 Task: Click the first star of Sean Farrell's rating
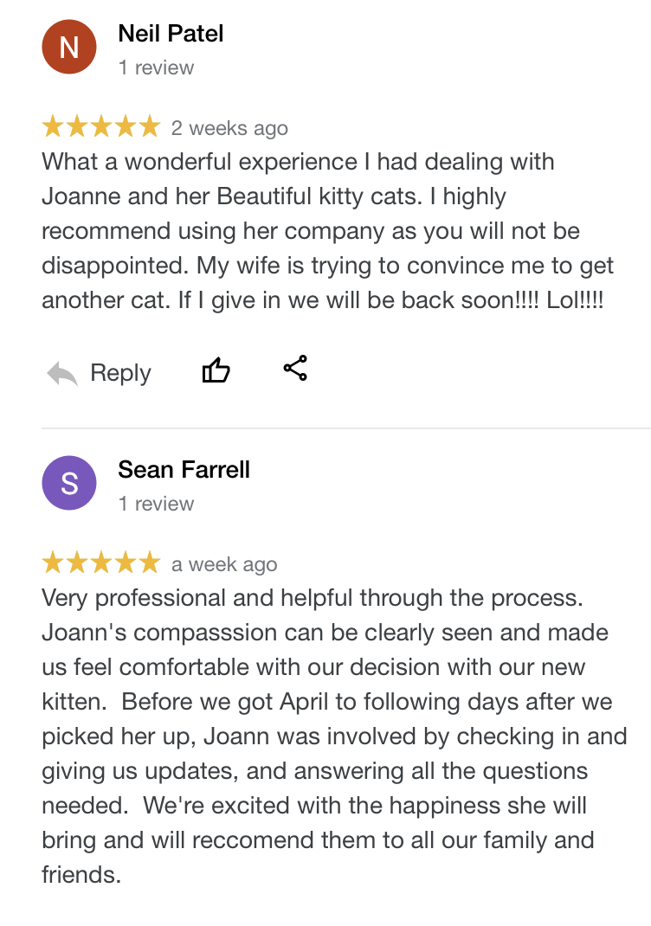53,563
